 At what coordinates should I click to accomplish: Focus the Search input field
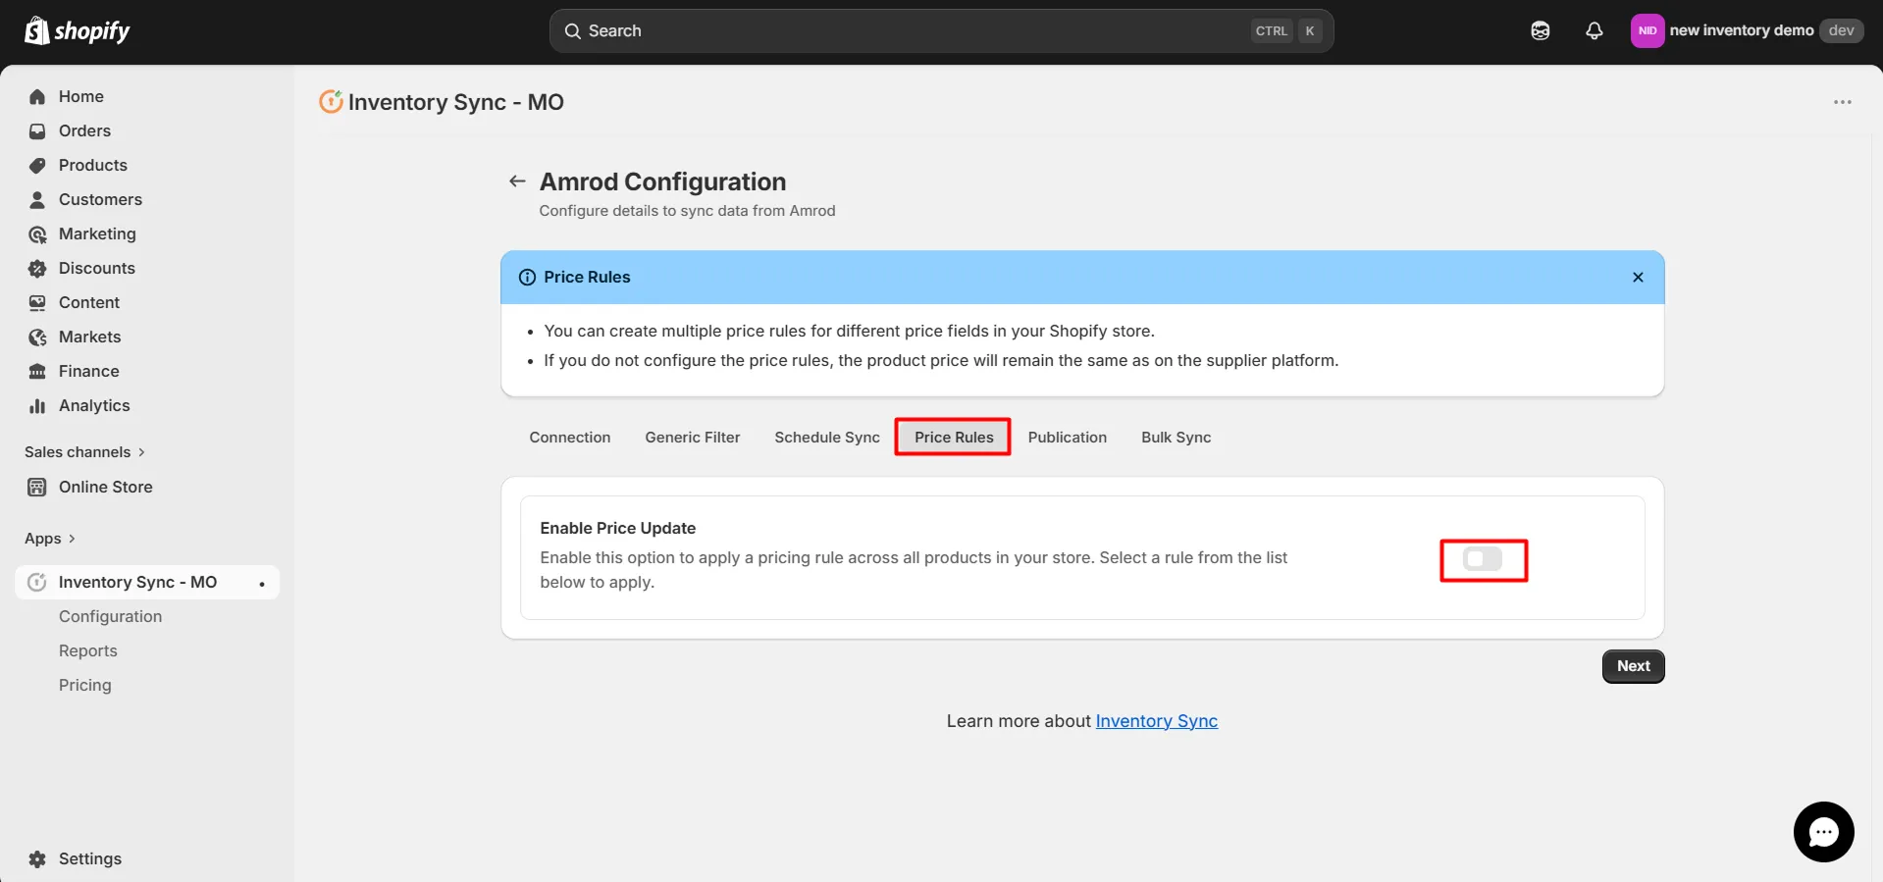[941, 30]
